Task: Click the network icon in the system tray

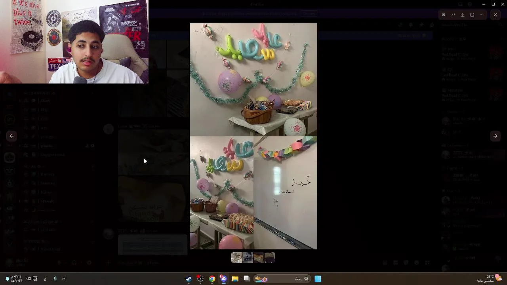Action: click(x=35, y=279)
